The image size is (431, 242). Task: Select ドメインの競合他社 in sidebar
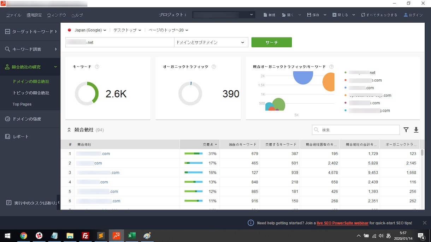pyautogui.click(x=31, y=81)
